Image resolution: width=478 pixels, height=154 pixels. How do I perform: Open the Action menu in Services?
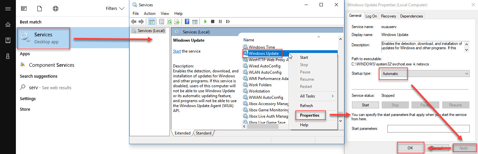point(150,14)
